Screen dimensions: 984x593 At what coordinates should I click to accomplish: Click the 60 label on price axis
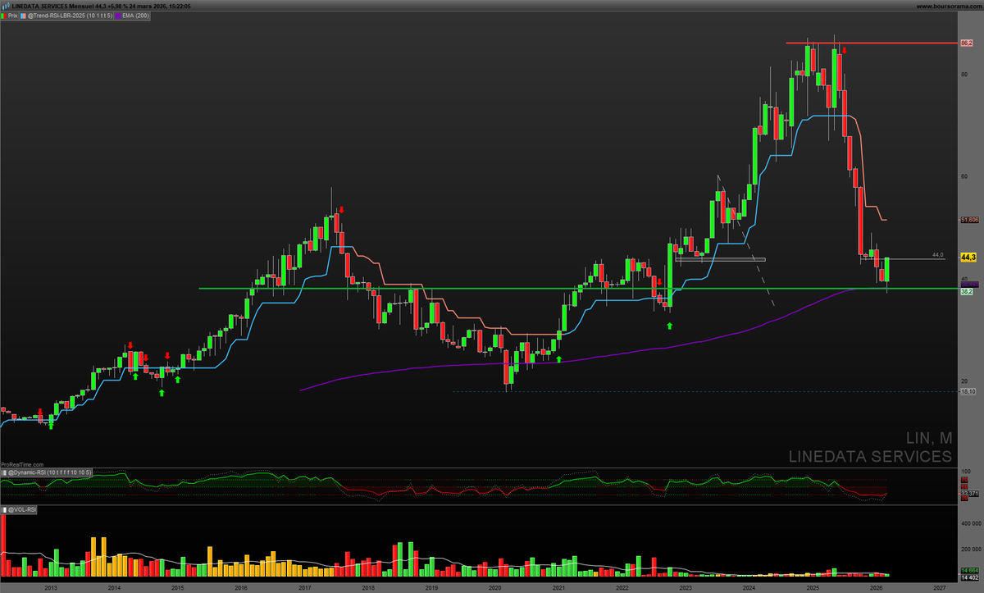point(964,176)
